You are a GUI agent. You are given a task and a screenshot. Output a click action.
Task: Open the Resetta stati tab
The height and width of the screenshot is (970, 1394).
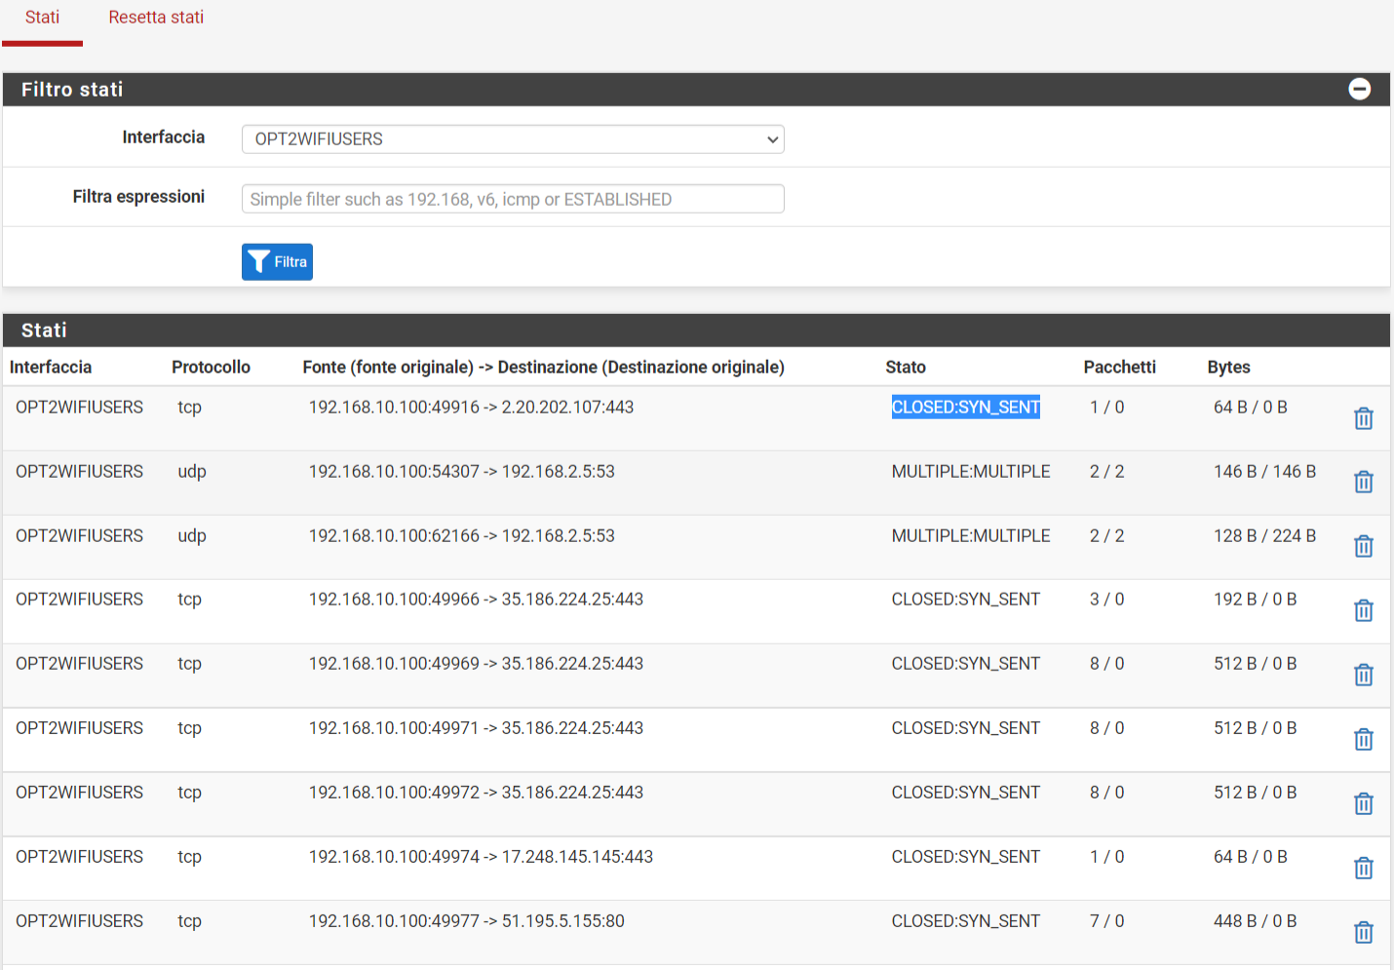coord(156,18)
